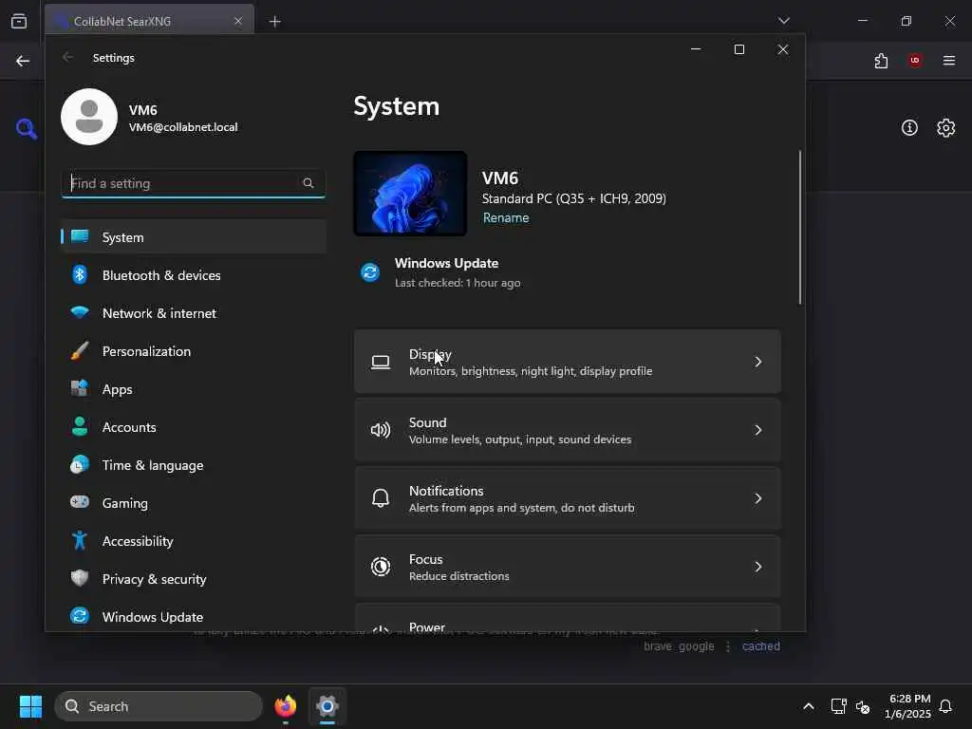This screenshot has height=729, width=972.
Task: Open the notification bell in the taskbar
Action: tap(945, 706)
